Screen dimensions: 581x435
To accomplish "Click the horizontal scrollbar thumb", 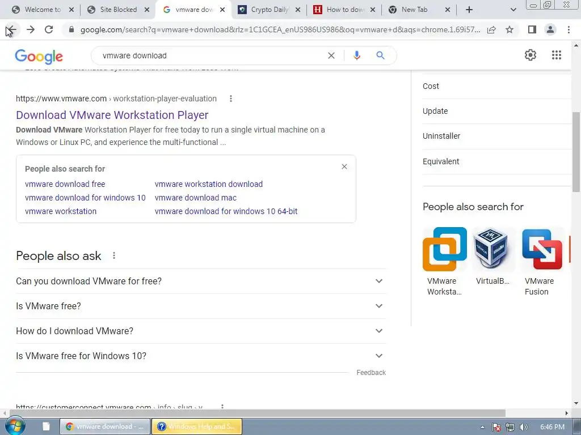I will (257, 413).
